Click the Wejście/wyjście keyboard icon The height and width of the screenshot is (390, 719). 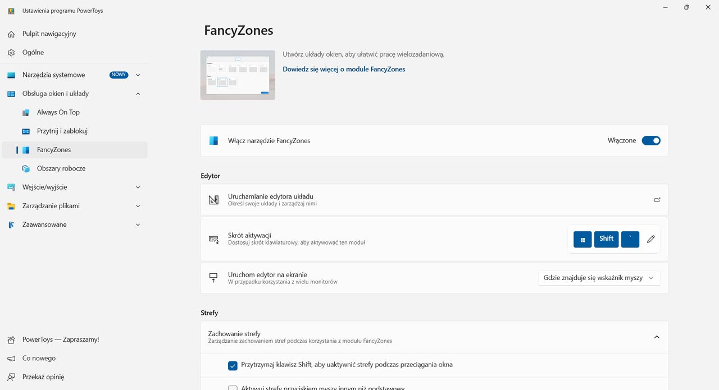click(x=11, y=187)
